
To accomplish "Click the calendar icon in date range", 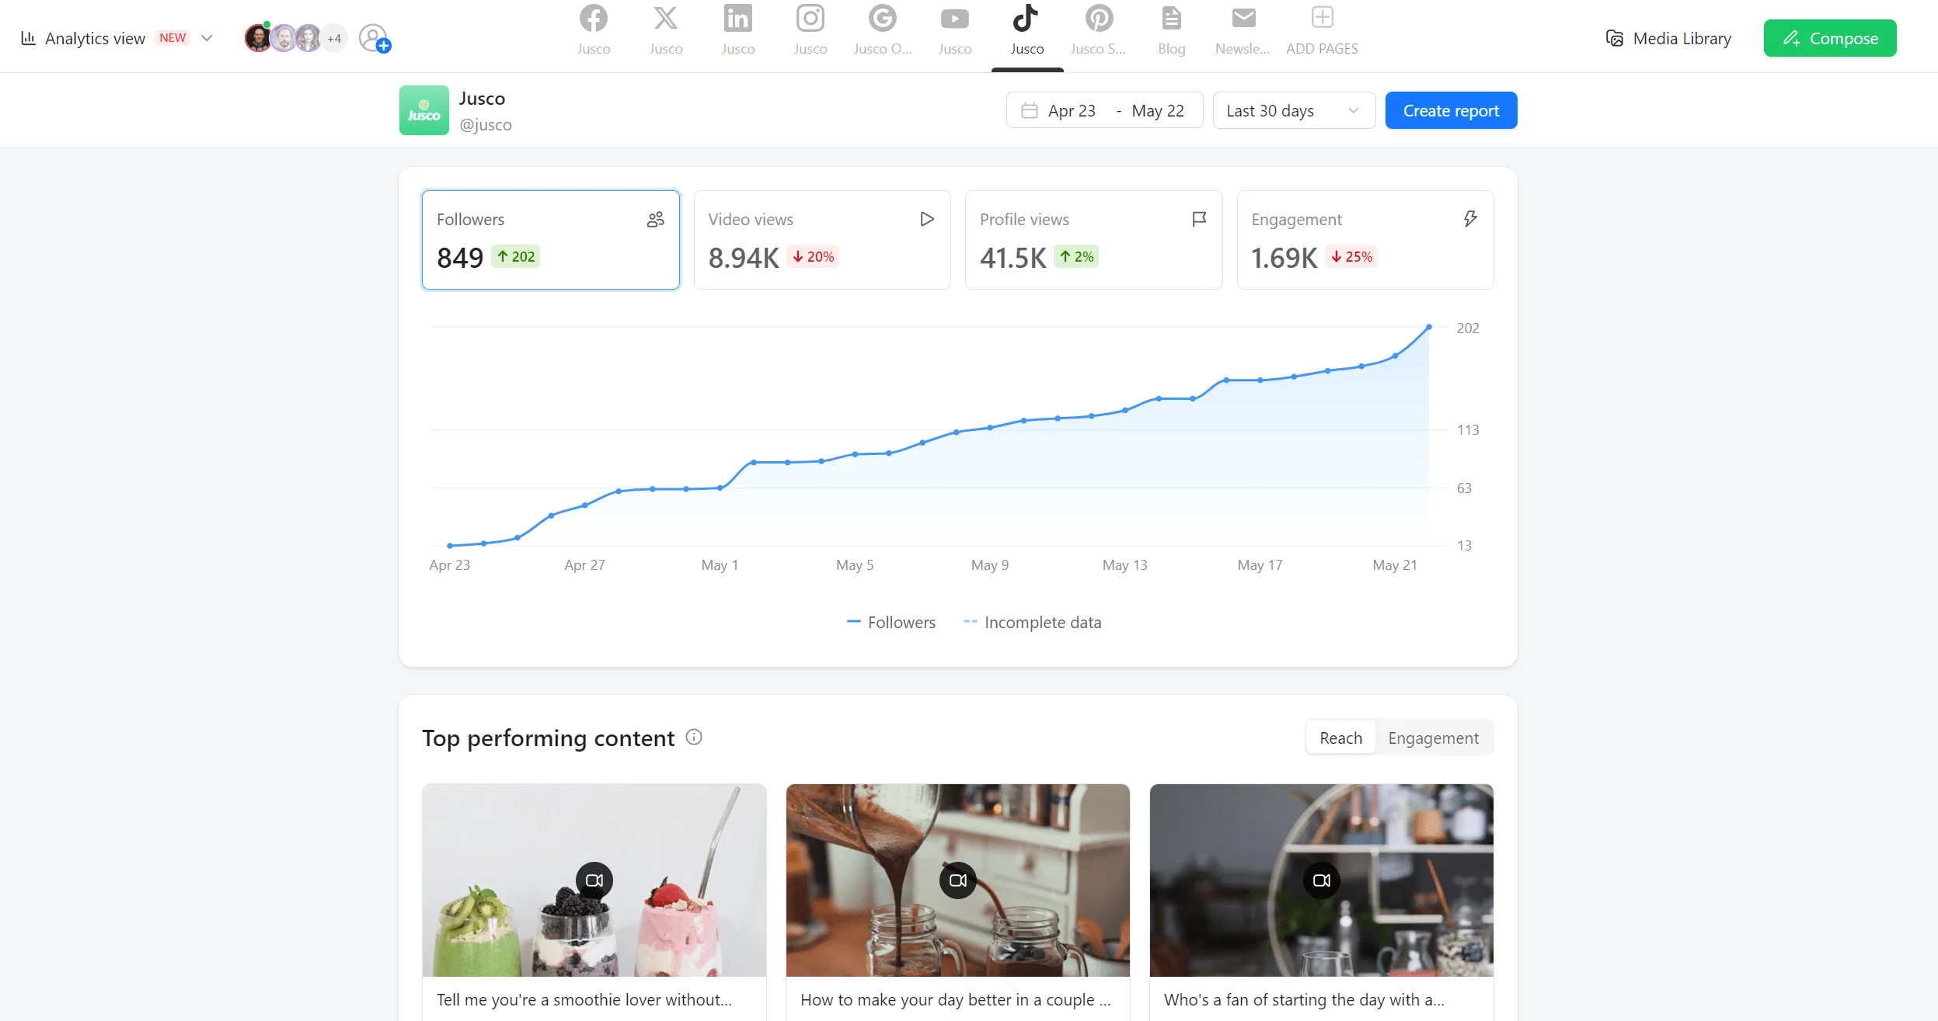I will [1030, 110].
